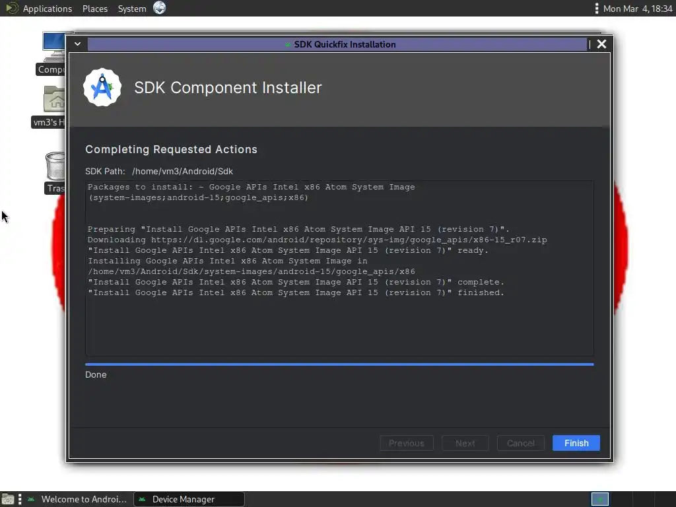Click the disabled Previous button

407,443
